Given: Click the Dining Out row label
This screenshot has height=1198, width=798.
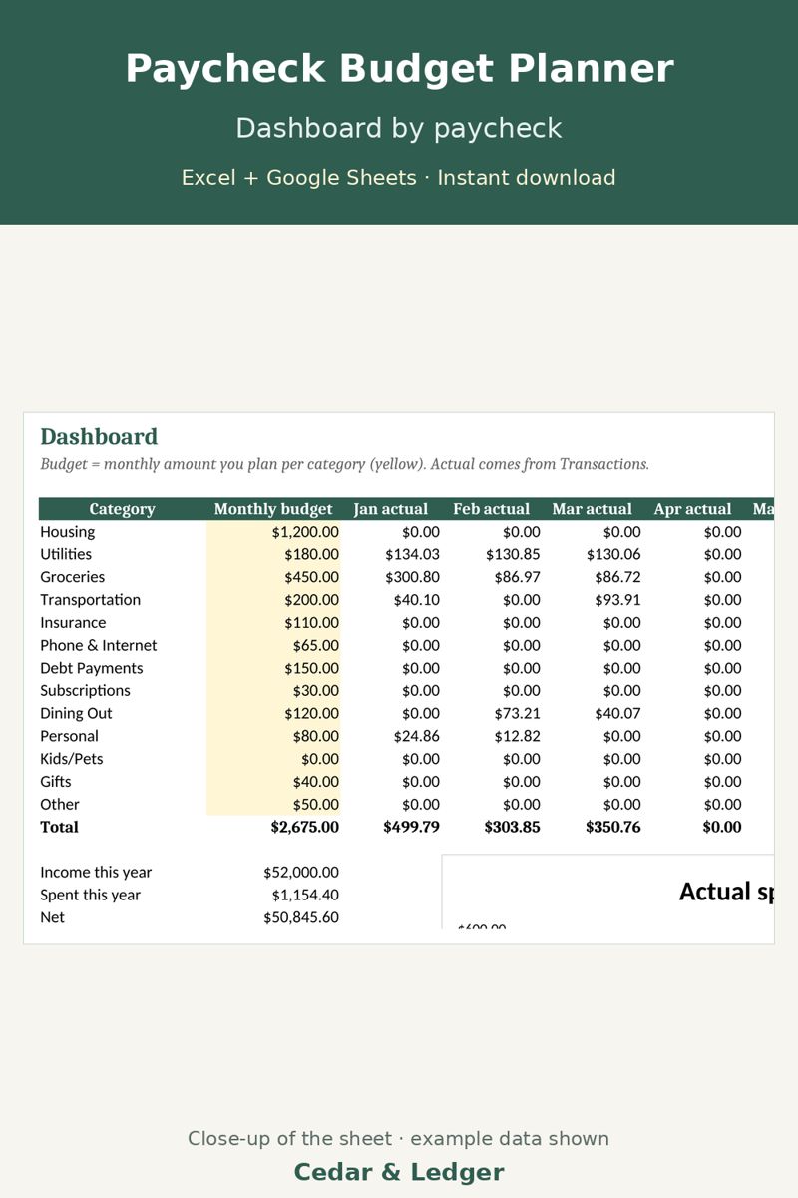Looking at the screenshot, I should [76, 713].
